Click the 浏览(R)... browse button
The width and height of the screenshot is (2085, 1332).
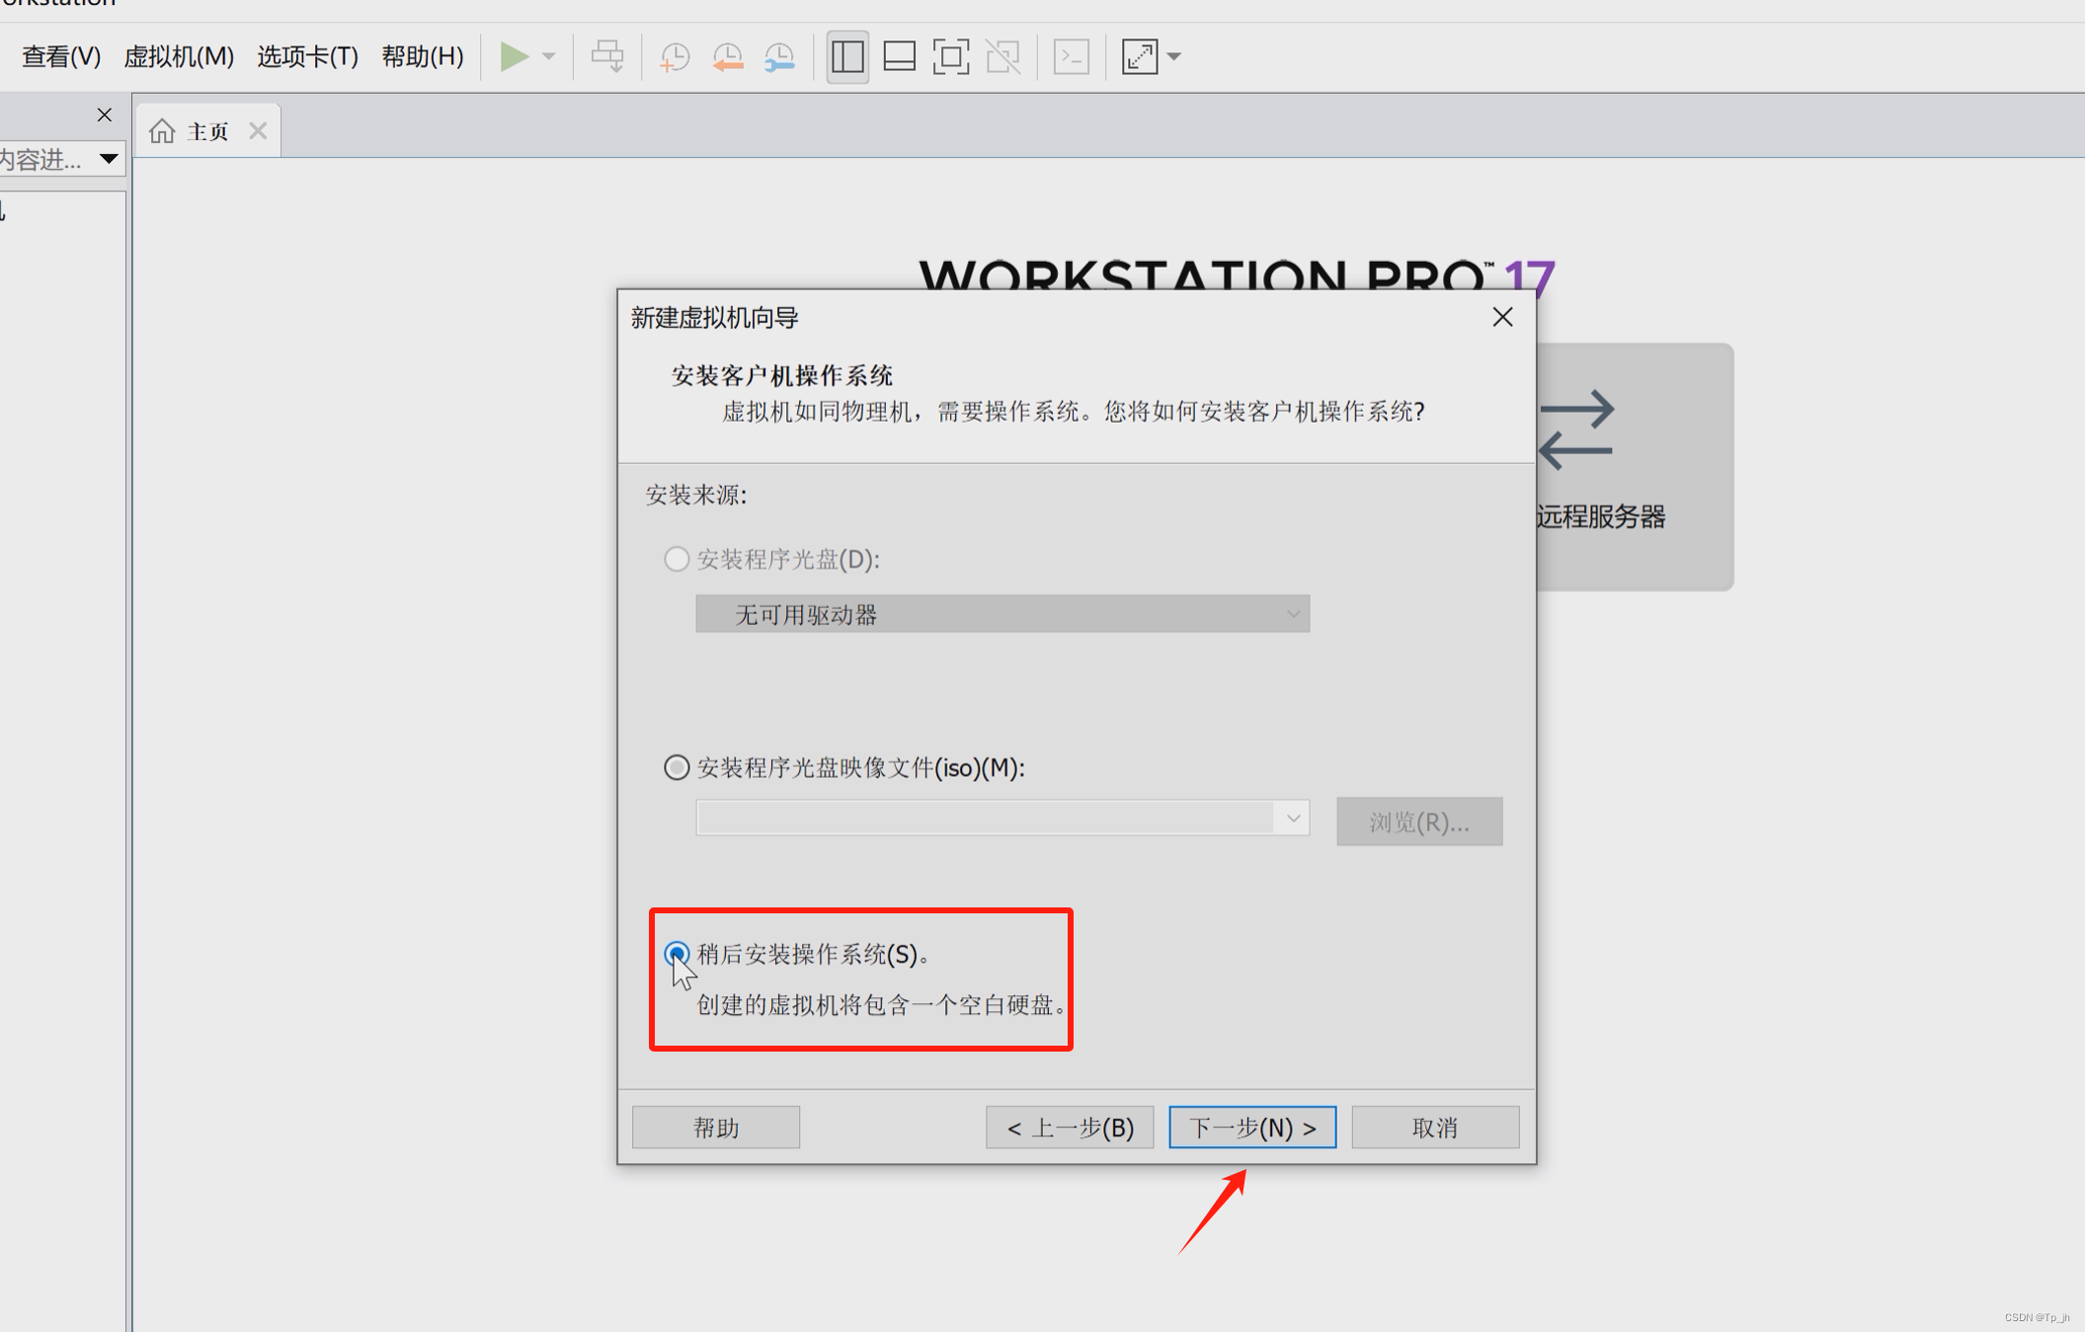coord(1419,822)
